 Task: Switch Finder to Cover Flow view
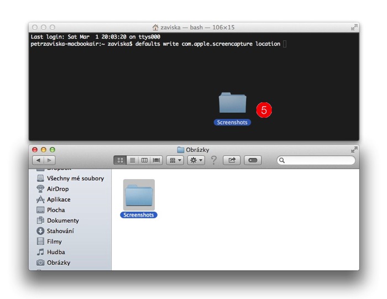point(156,160)
